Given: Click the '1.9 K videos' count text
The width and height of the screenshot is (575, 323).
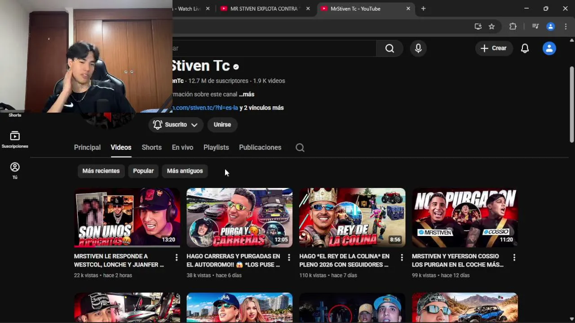Looking at the screenshot, I should (269, 81).
